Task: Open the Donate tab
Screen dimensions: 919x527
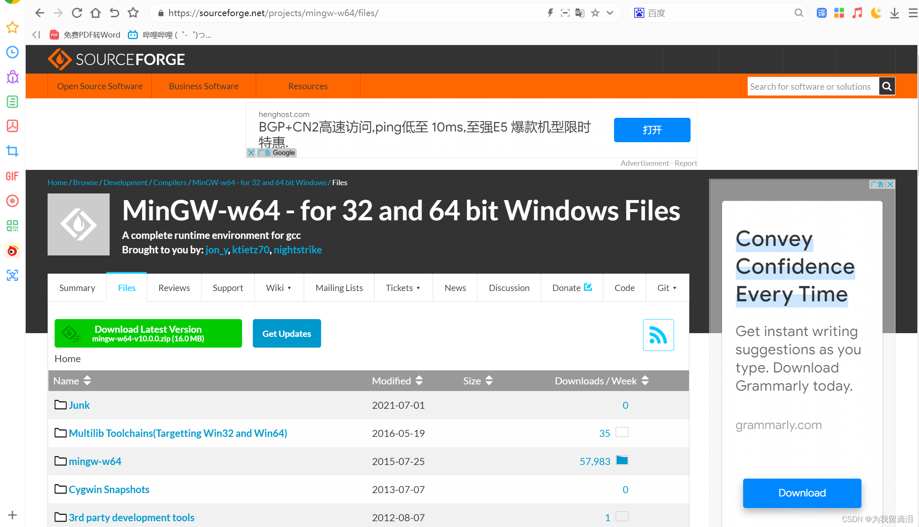Action: [x=572, y=288]
